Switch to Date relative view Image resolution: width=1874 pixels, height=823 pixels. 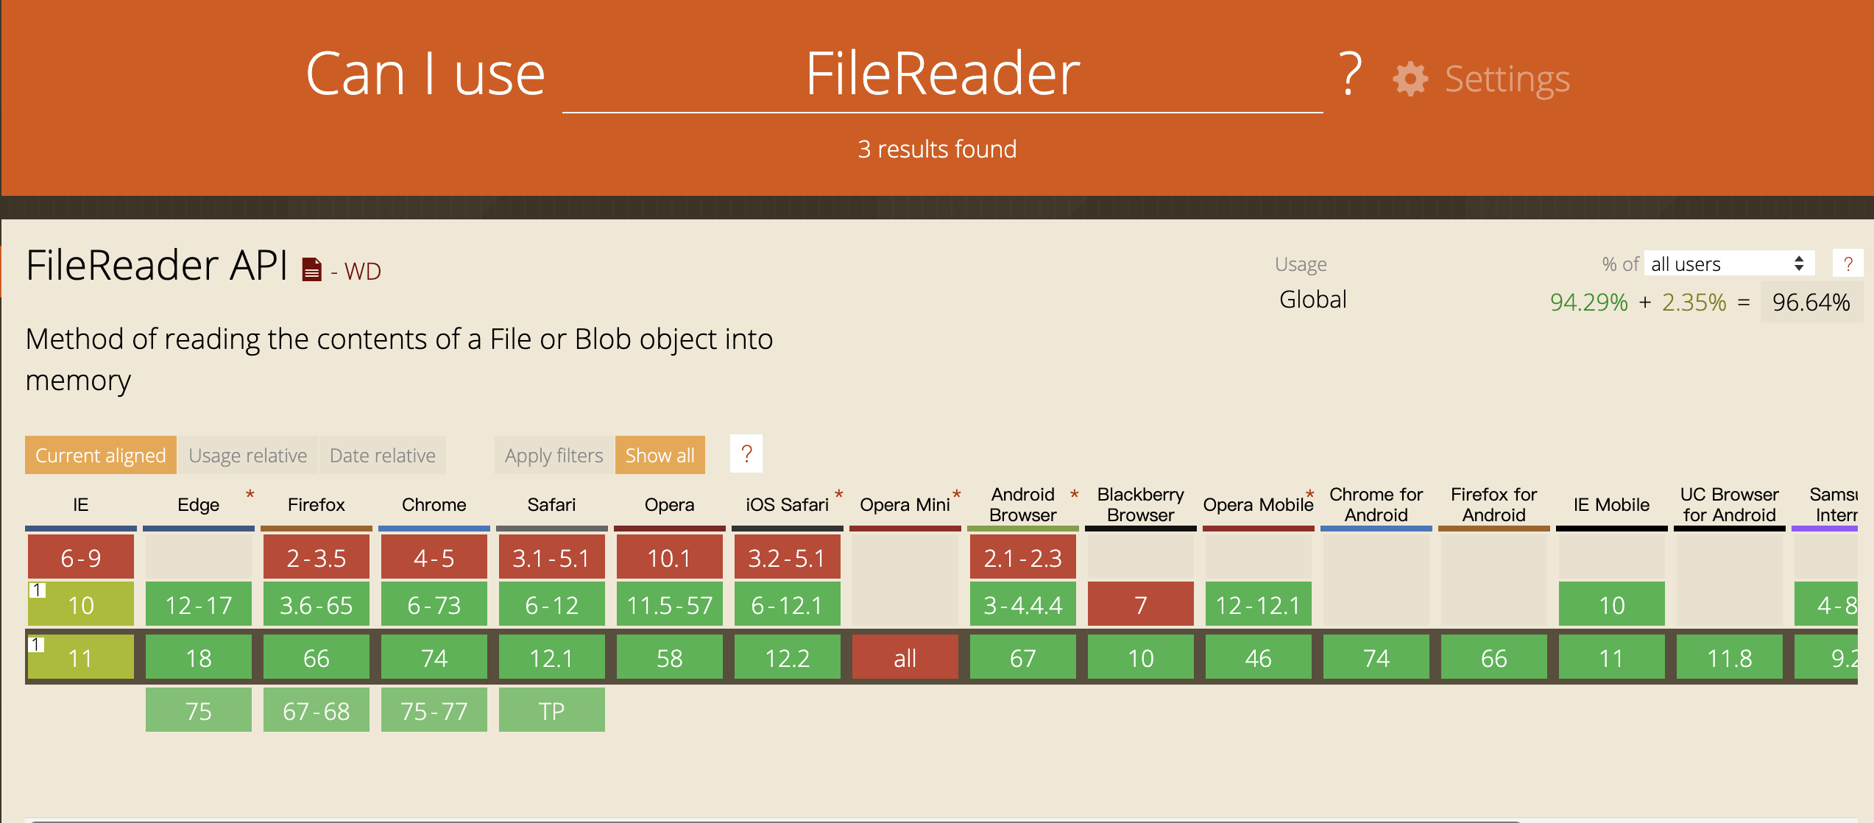(x=382, y=456)
